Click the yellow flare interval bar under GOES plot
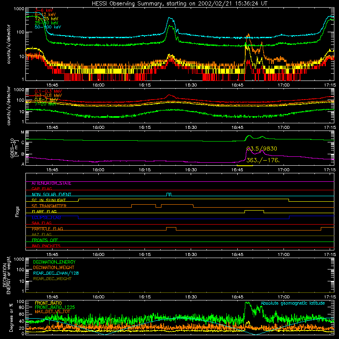Image resolution: width=339 pixels, height=339 pixels. [245, 166]
